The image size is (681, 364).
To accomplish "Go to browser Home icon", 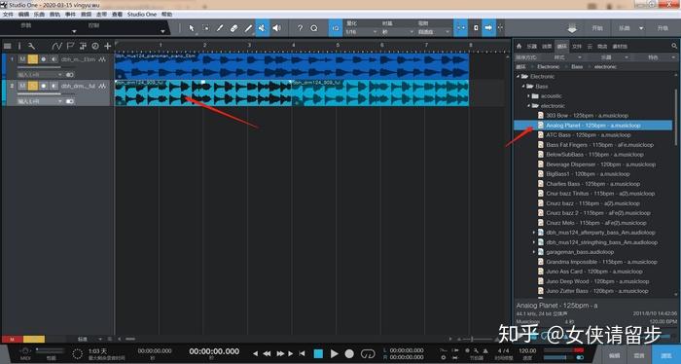I will pos(519,46).
